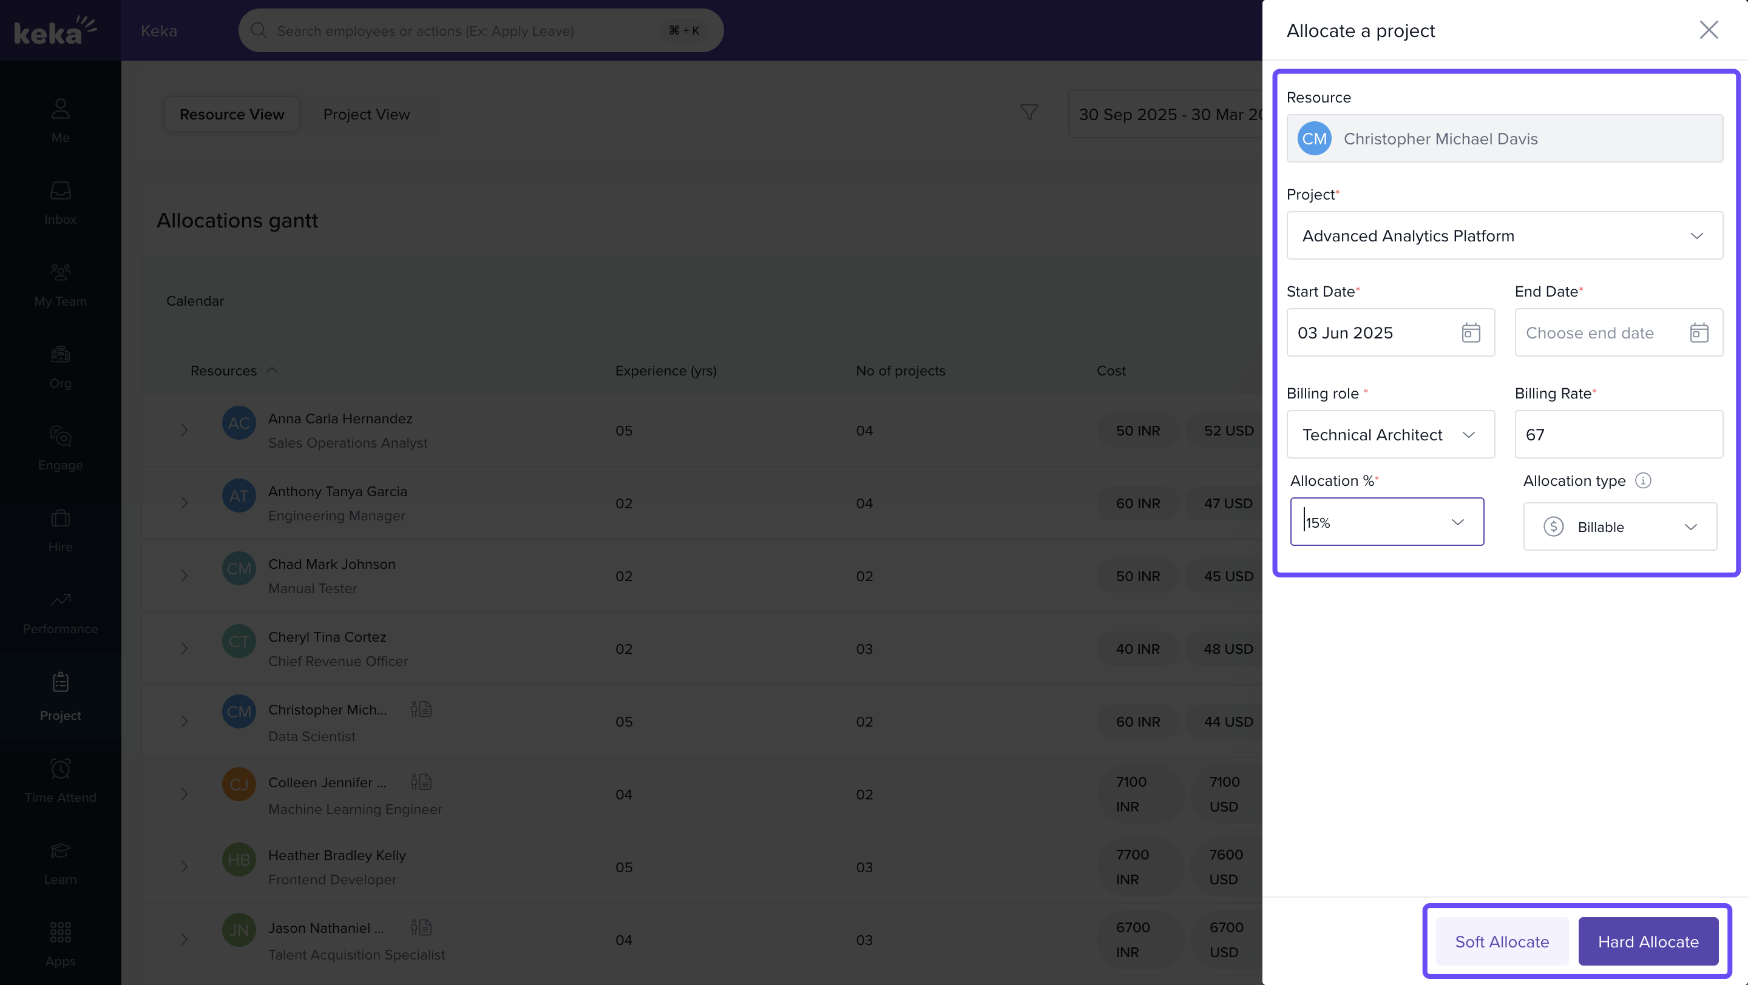Click the Allocation type info icon
Viewport: 1748px width, 985px height.
pos(1643,480)
